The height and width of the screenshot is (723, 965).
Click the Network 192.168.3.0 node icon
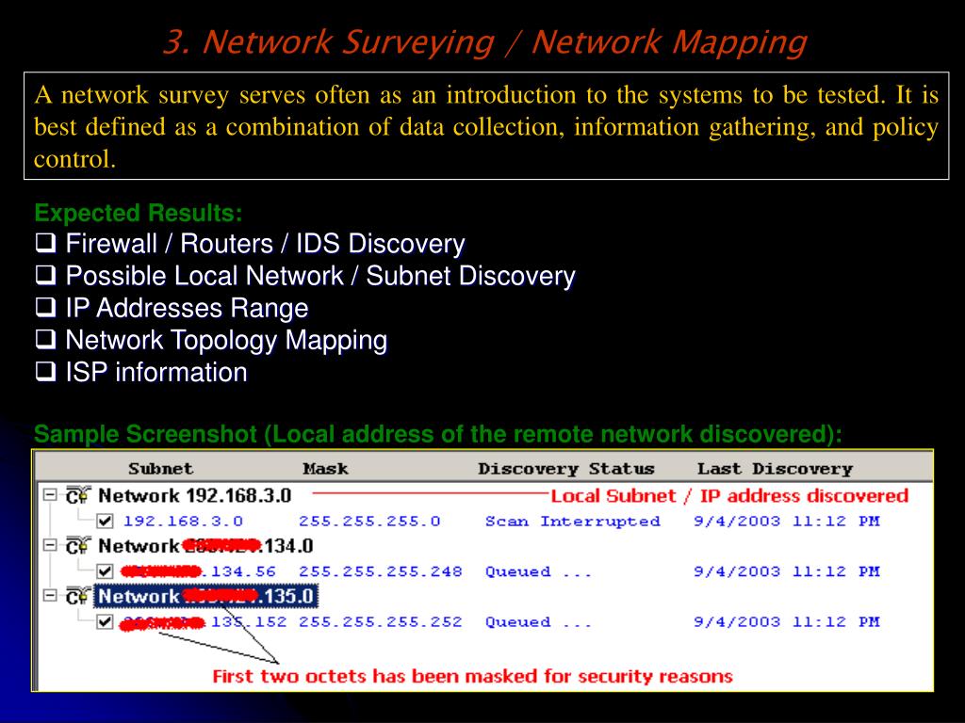[x=77, y=495]
